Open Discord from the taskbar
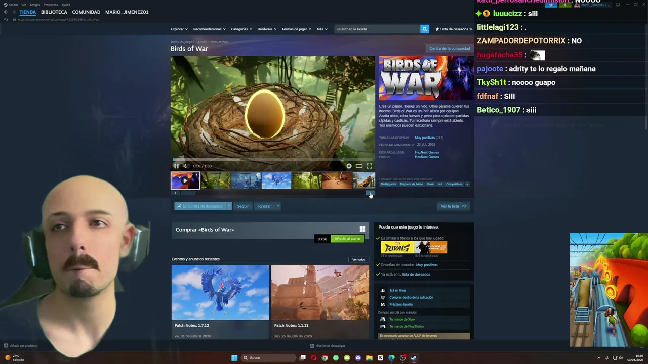Viewport: 648px width, 364px height. point(358,358)
